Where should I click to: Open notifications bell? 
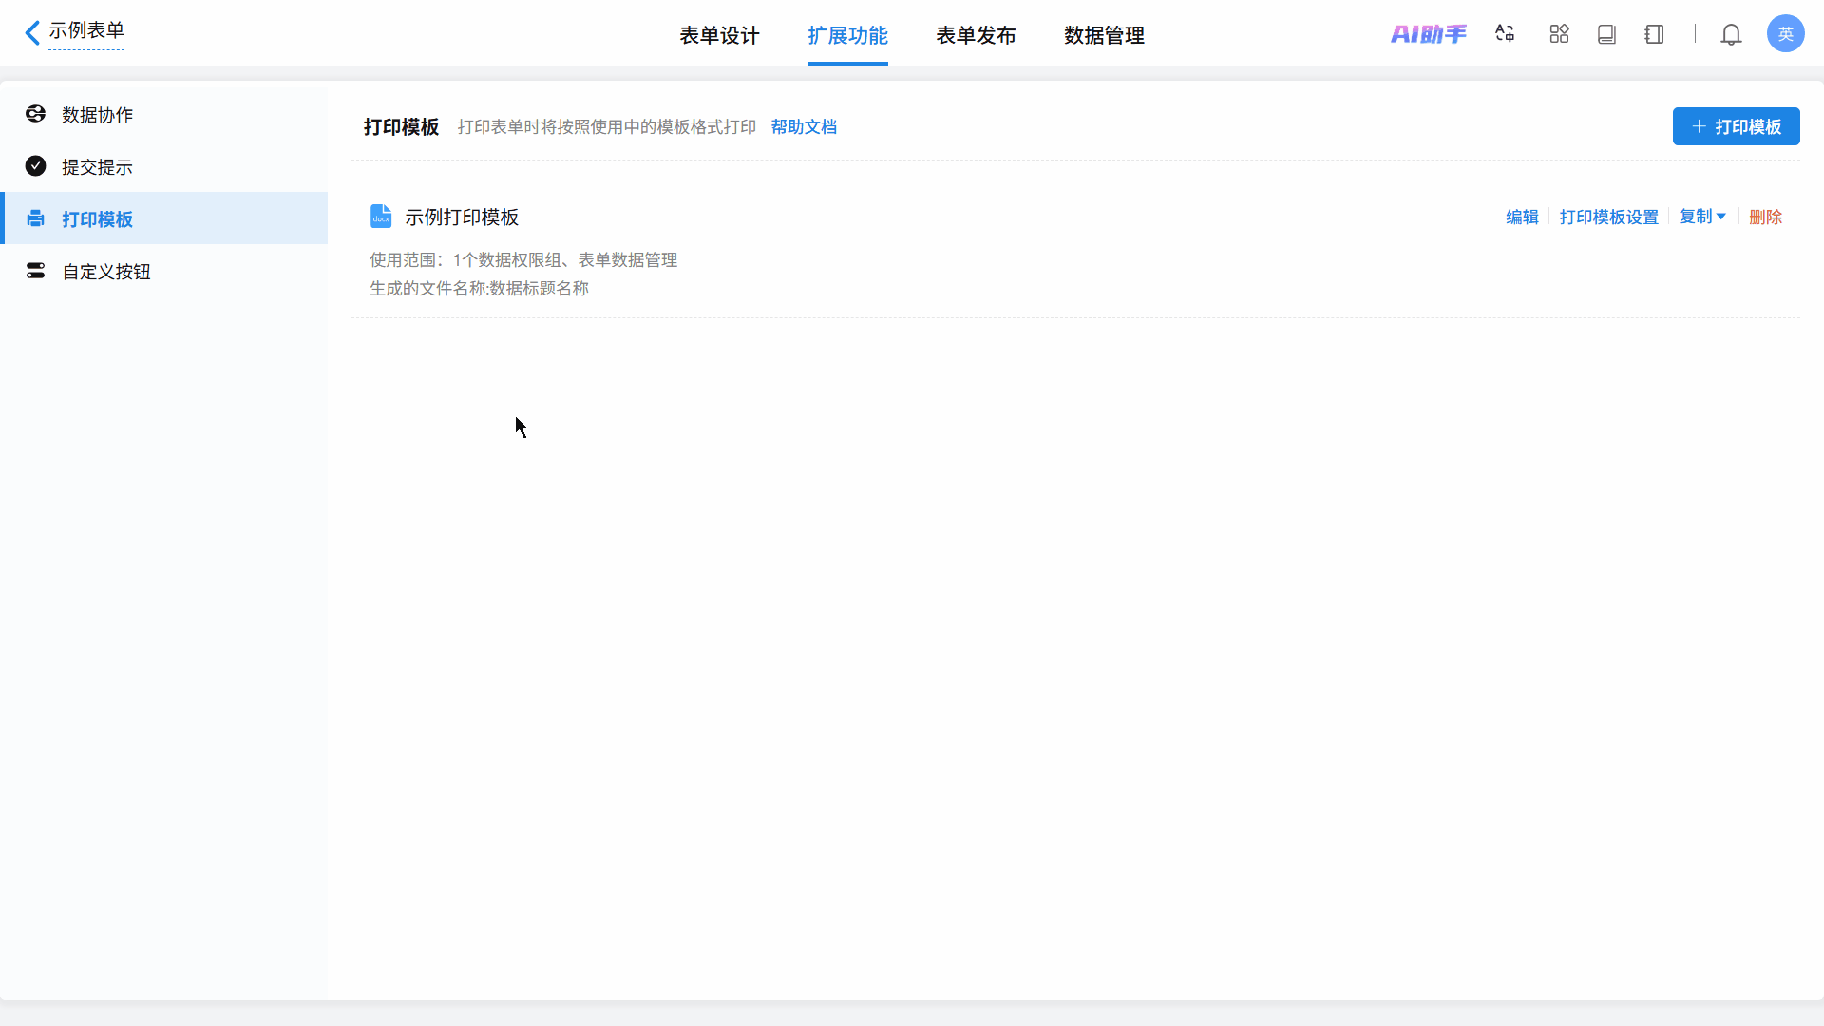pyautogui.click(x=1731, y=34)
